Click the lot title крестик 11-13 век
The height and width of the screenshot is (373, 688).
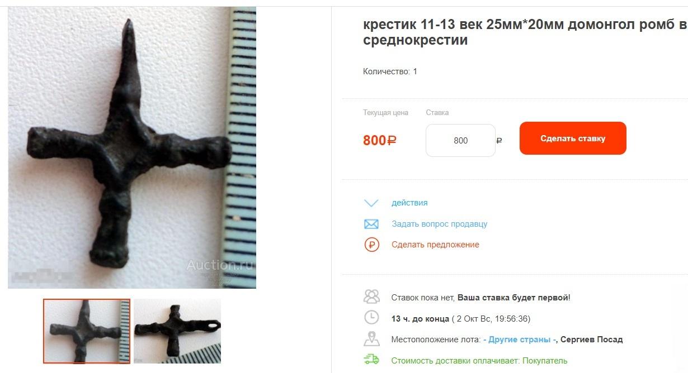(x=526, y=32)
